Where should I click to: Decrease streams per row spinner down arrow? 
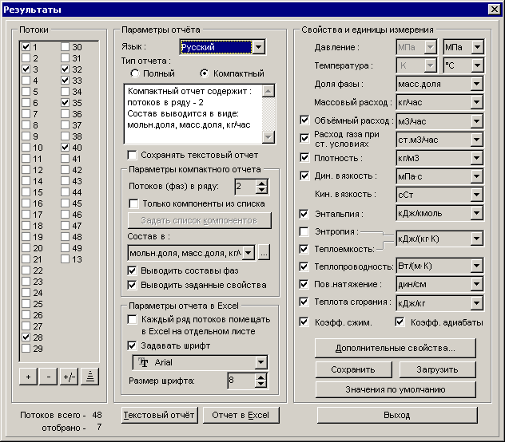point(261,190)
